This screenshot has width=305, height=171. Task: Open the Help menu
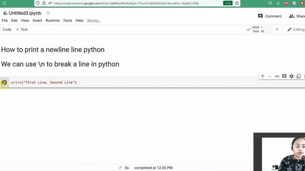point(80,20)
